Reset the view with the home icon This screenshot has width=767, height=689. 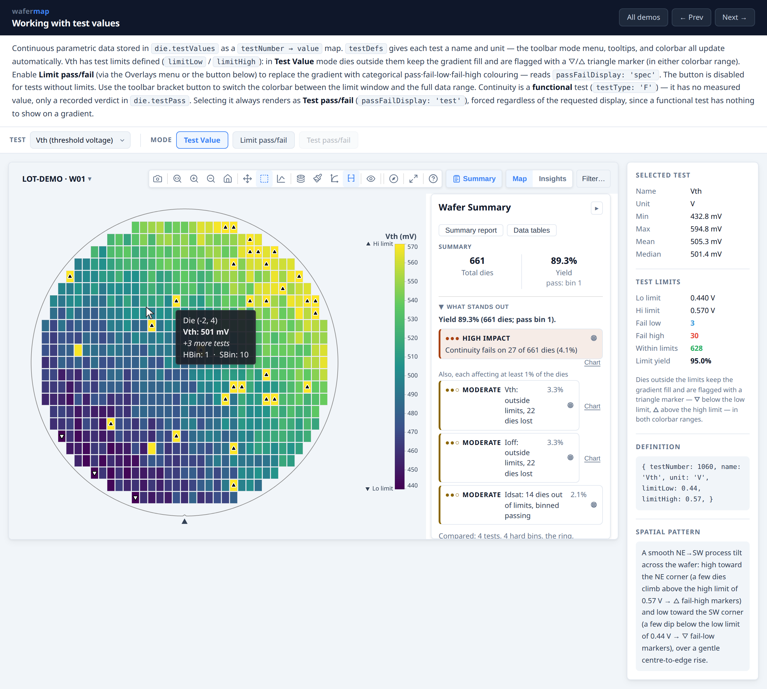[228, 179]
